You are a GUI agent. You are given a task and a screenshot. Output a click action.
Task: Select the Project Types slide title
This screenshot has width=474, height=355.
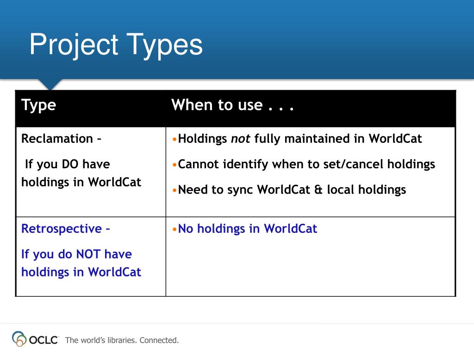116,45
